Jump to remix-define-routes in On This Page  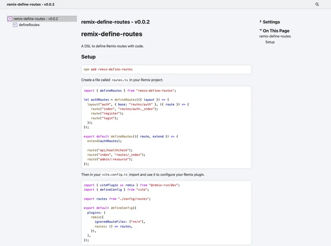[275, 36]
